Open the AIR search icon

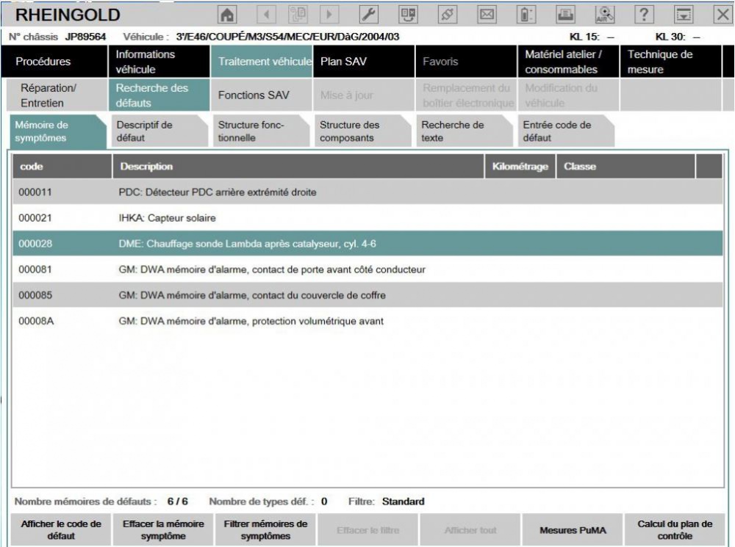click(605, 15)
